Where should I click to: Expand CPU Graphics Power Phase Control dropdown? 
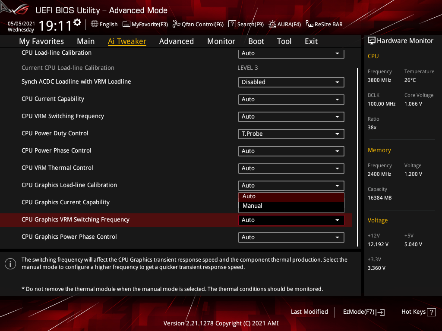[x=291, y=237]
